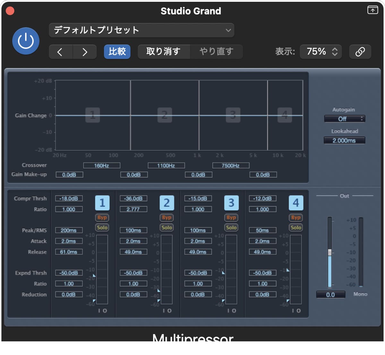
Task: Toggle band 2 enable button
Action: [x=167, y=203]
